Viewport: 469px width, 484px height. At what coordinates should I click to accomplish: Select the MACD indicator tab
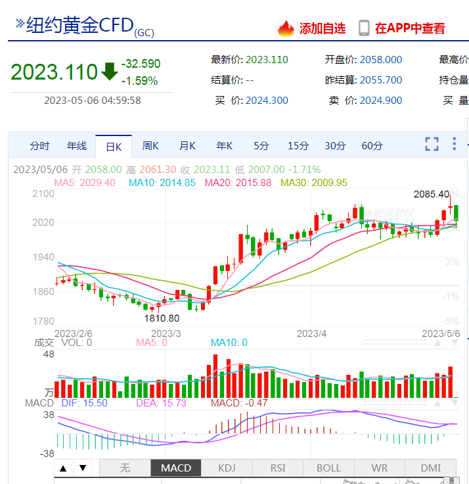(x=176, y=468)
